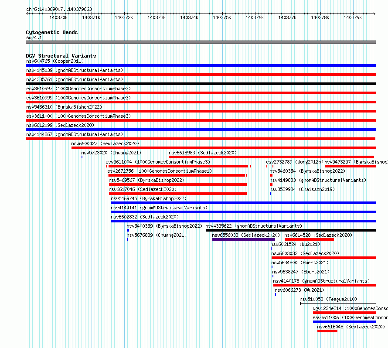Select nsv5469567 (ByrskaBishop2022) label
388x348 pixels.
[x=146, y=180]
